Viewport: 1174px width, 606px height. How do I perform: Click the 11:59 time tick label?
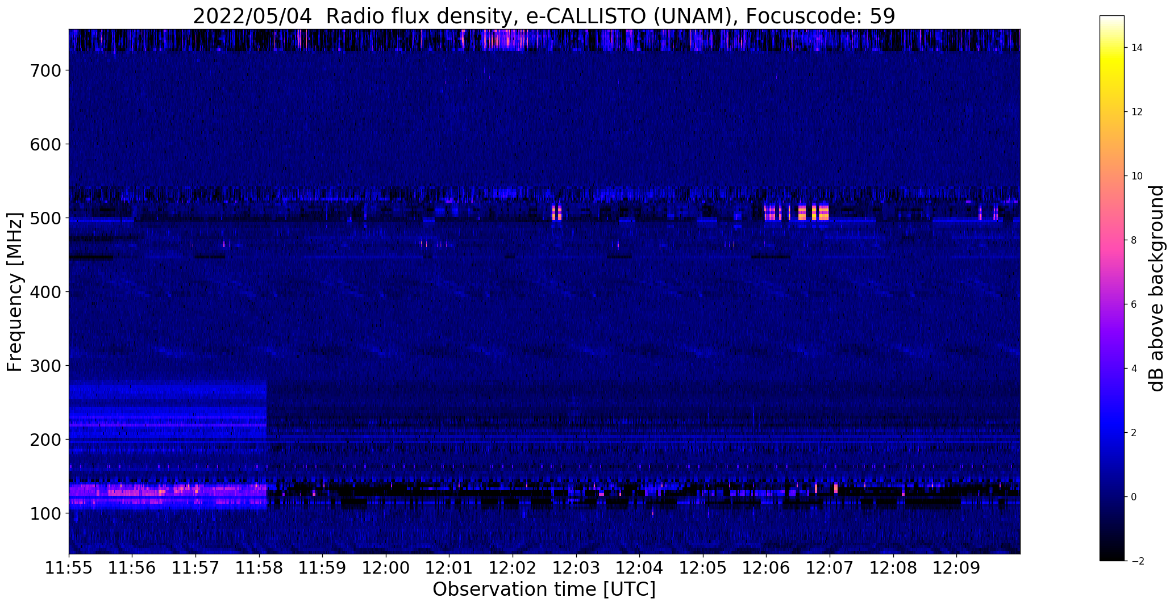[x=323, y=568]
